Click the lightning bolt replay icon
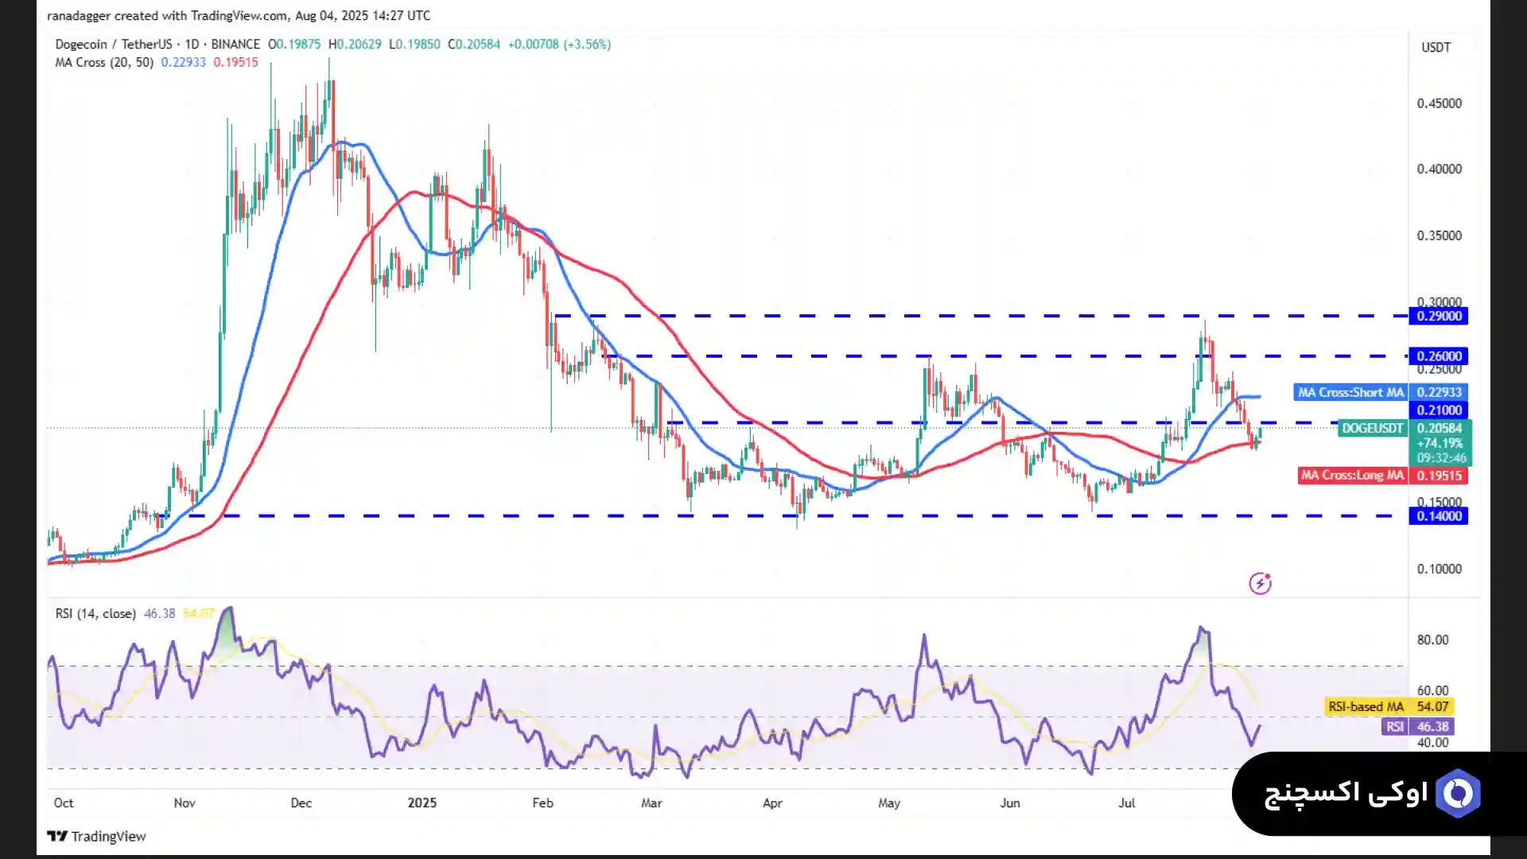Image resolution: width=1527 pixels, height=859 pixels. pos(1260,584)
